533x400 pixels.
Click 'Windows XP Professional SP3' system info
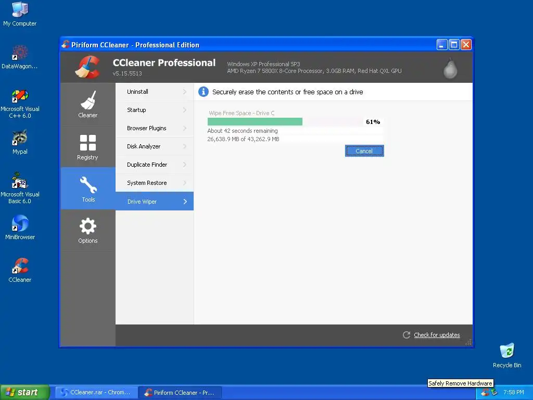coord(263,64)
